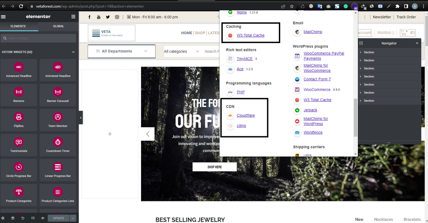The image size is (428, 223).
Task: Add new section plus placeholder
Action: click(110, 134)
